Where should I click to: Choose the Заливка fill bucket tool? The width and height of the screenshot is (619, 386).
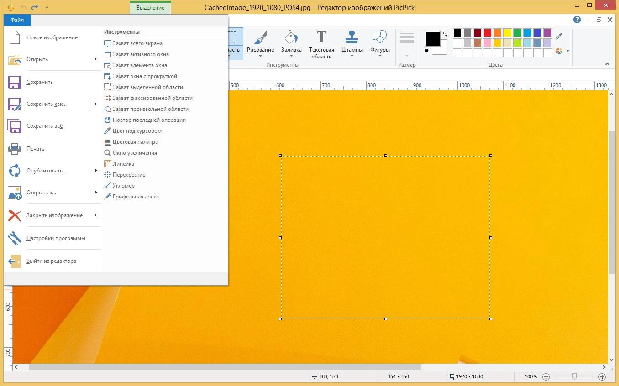(x=291, y=44)
